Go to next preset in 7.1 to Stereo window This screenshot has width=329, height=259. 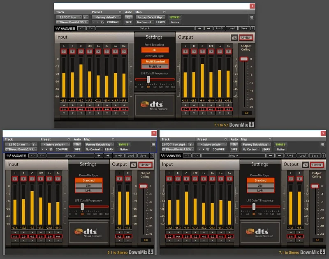click(x=279, y=156)
